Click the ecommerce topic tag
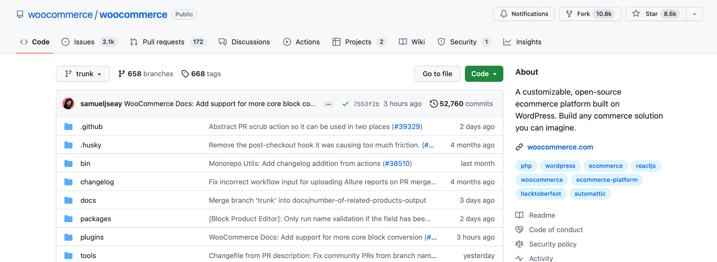717x262 pixels. point(606,166)
